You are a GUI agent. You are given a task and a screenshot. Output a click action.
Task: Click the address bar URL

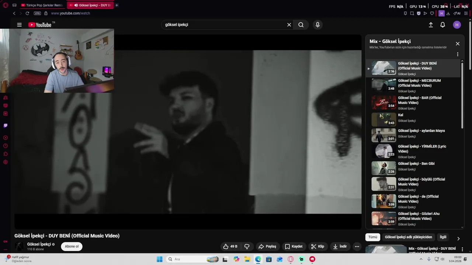70,13
